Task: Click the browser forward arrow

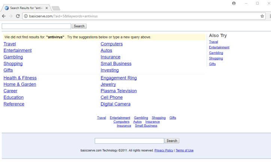Action: click(x=11, y=16)
